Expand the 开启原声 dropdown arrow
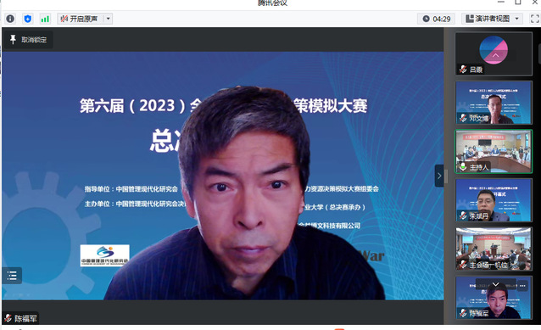The image size is (541, 330). pyautogui.click(x=108, y=19)
